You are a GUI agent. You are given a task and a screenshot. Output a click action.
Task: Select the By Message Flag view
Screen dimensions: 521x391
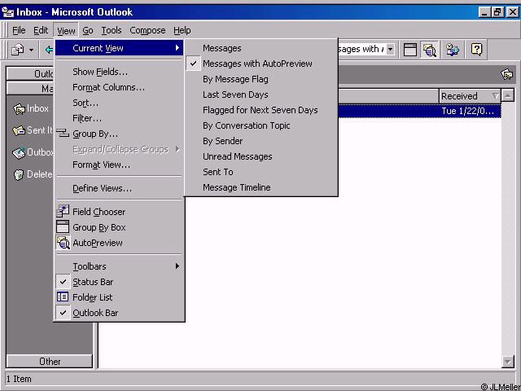click(x=260, y=79)
